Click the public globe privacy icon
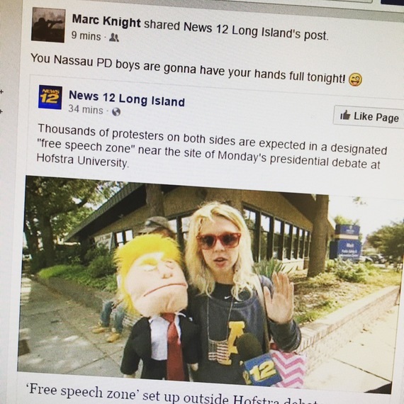This screenshot has height=404, width=404. tap(116, 111)
